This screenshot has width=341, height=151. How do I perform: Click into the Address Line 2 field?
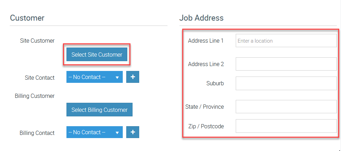click(286, 64)
